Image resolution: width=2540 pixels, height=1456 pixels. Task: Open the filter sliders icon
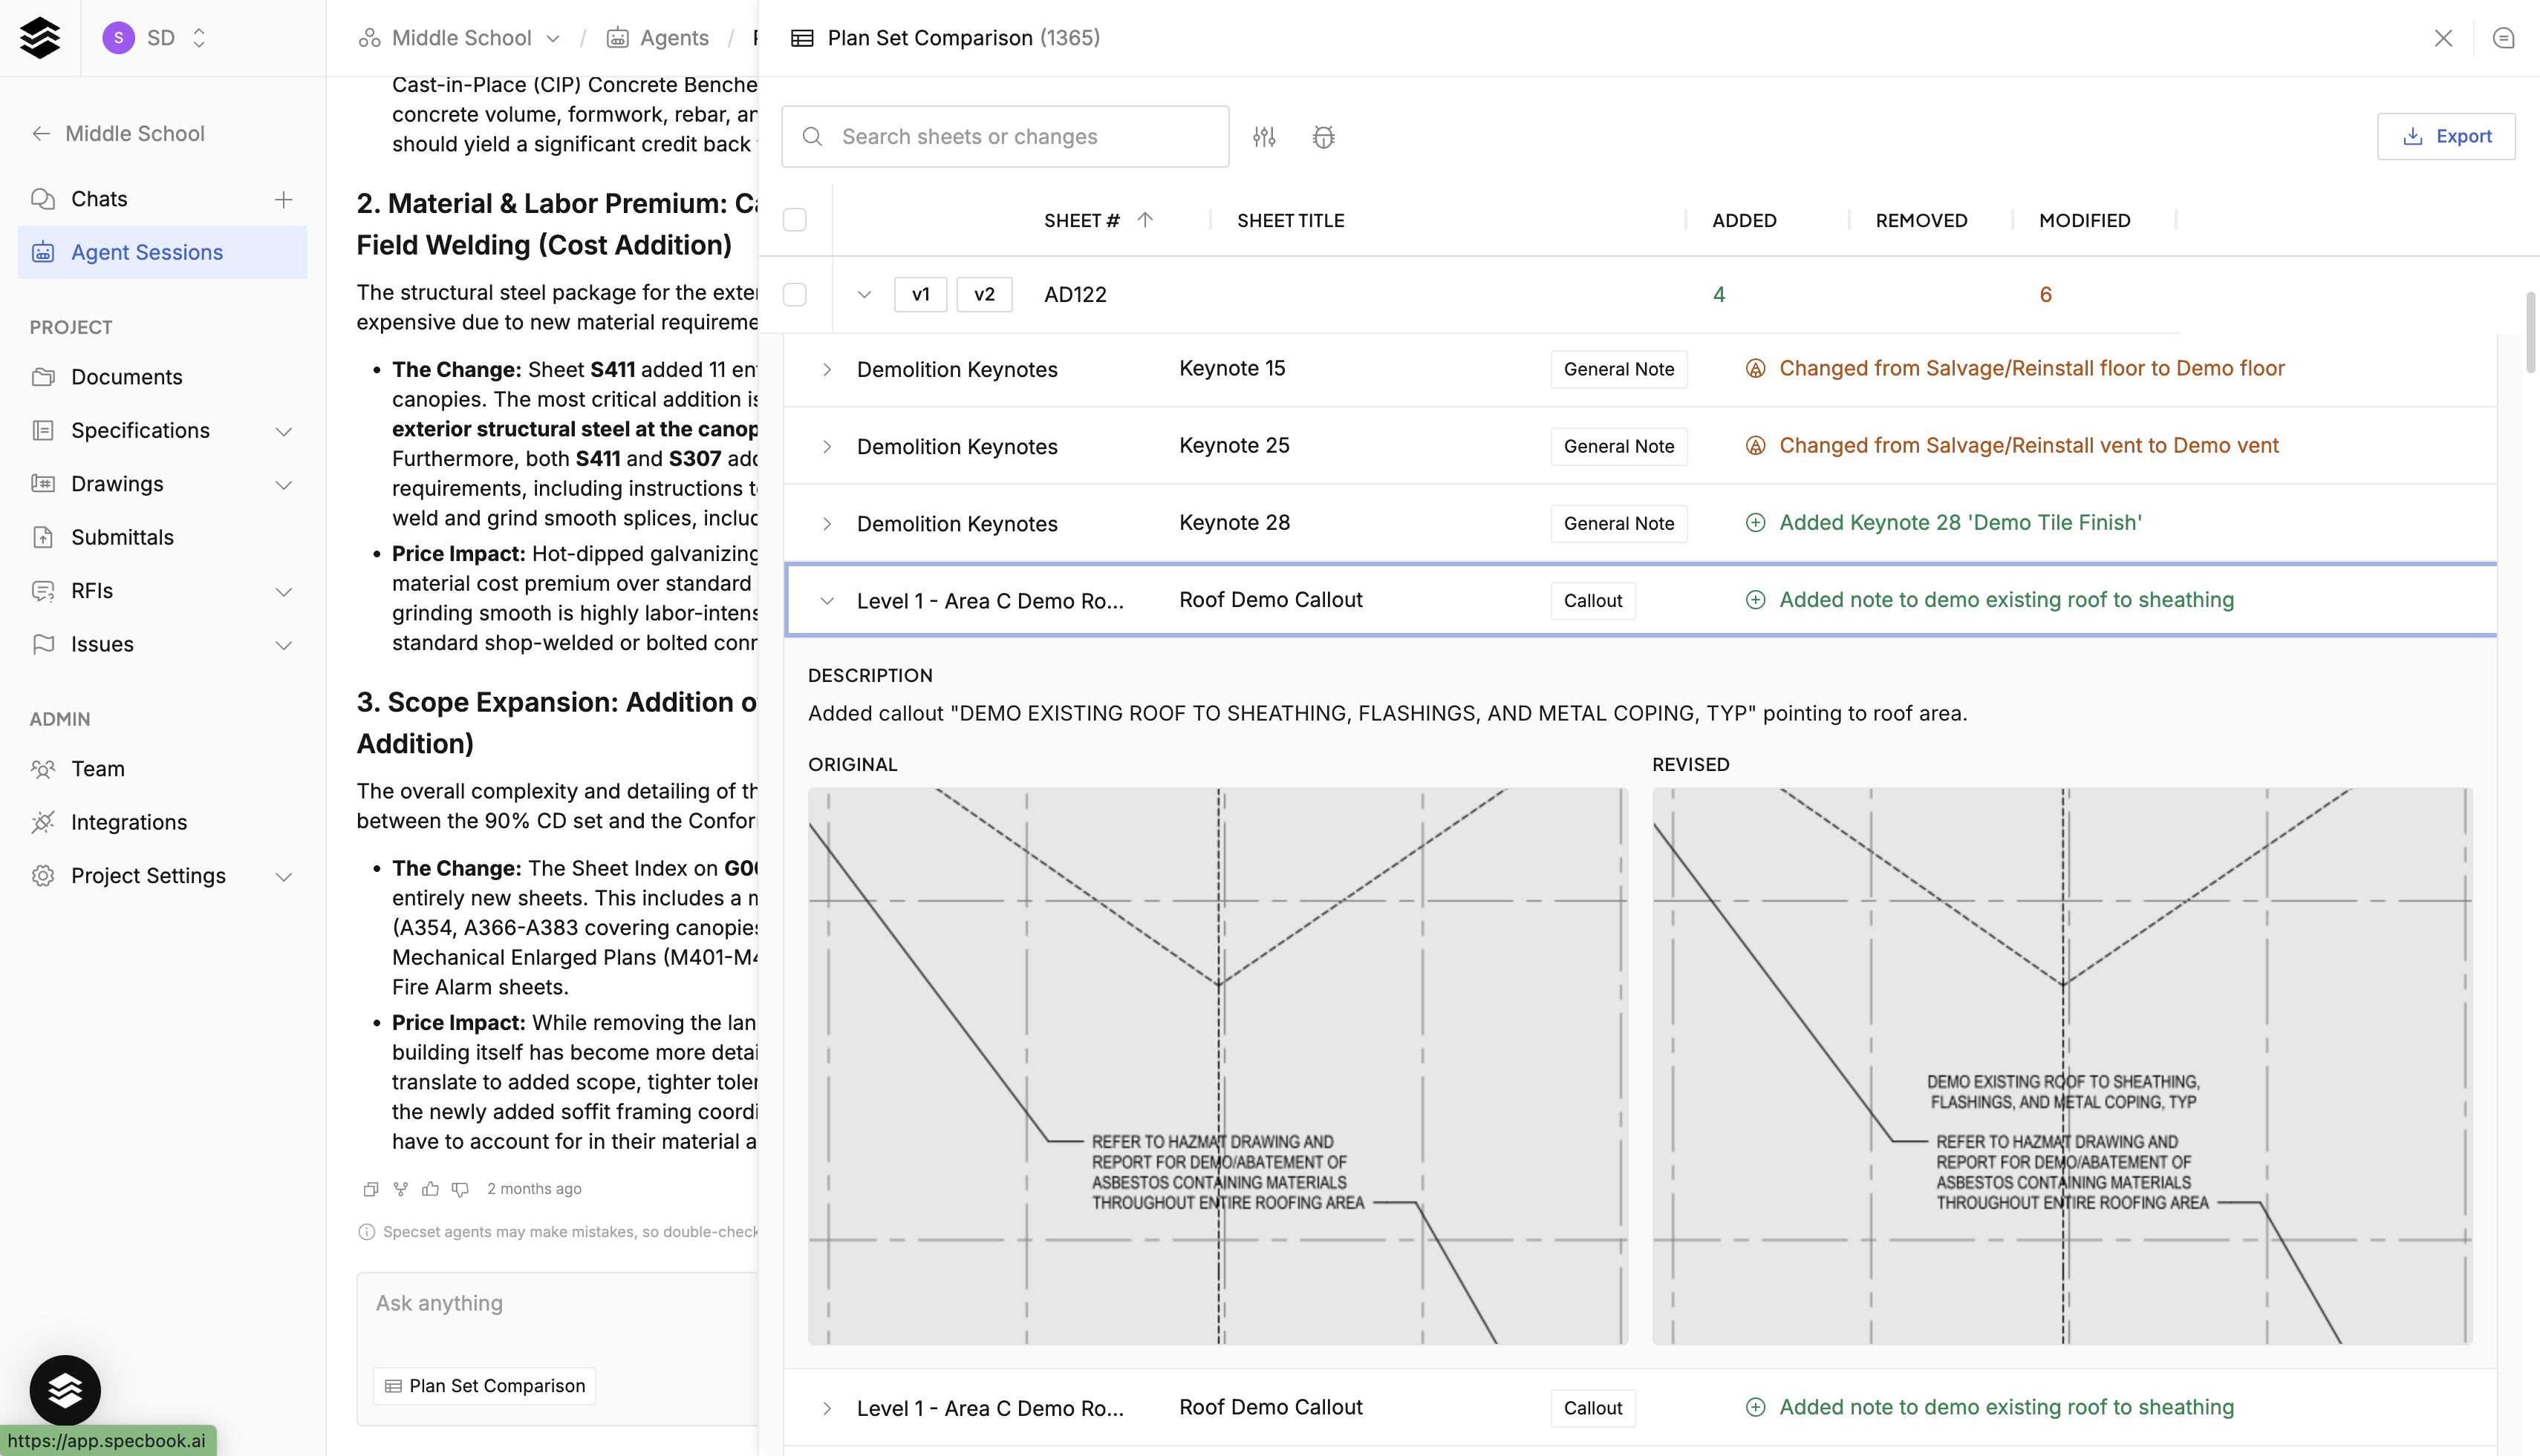click(x=1264, y=137)
